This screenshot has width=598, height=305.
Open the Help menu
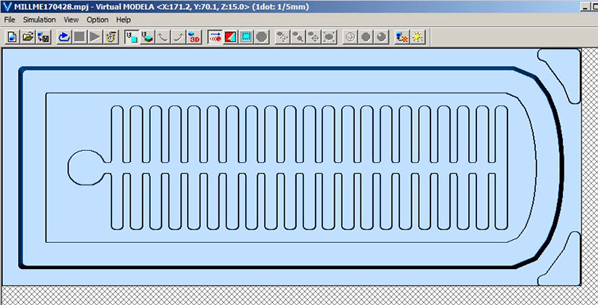(123, 20)
